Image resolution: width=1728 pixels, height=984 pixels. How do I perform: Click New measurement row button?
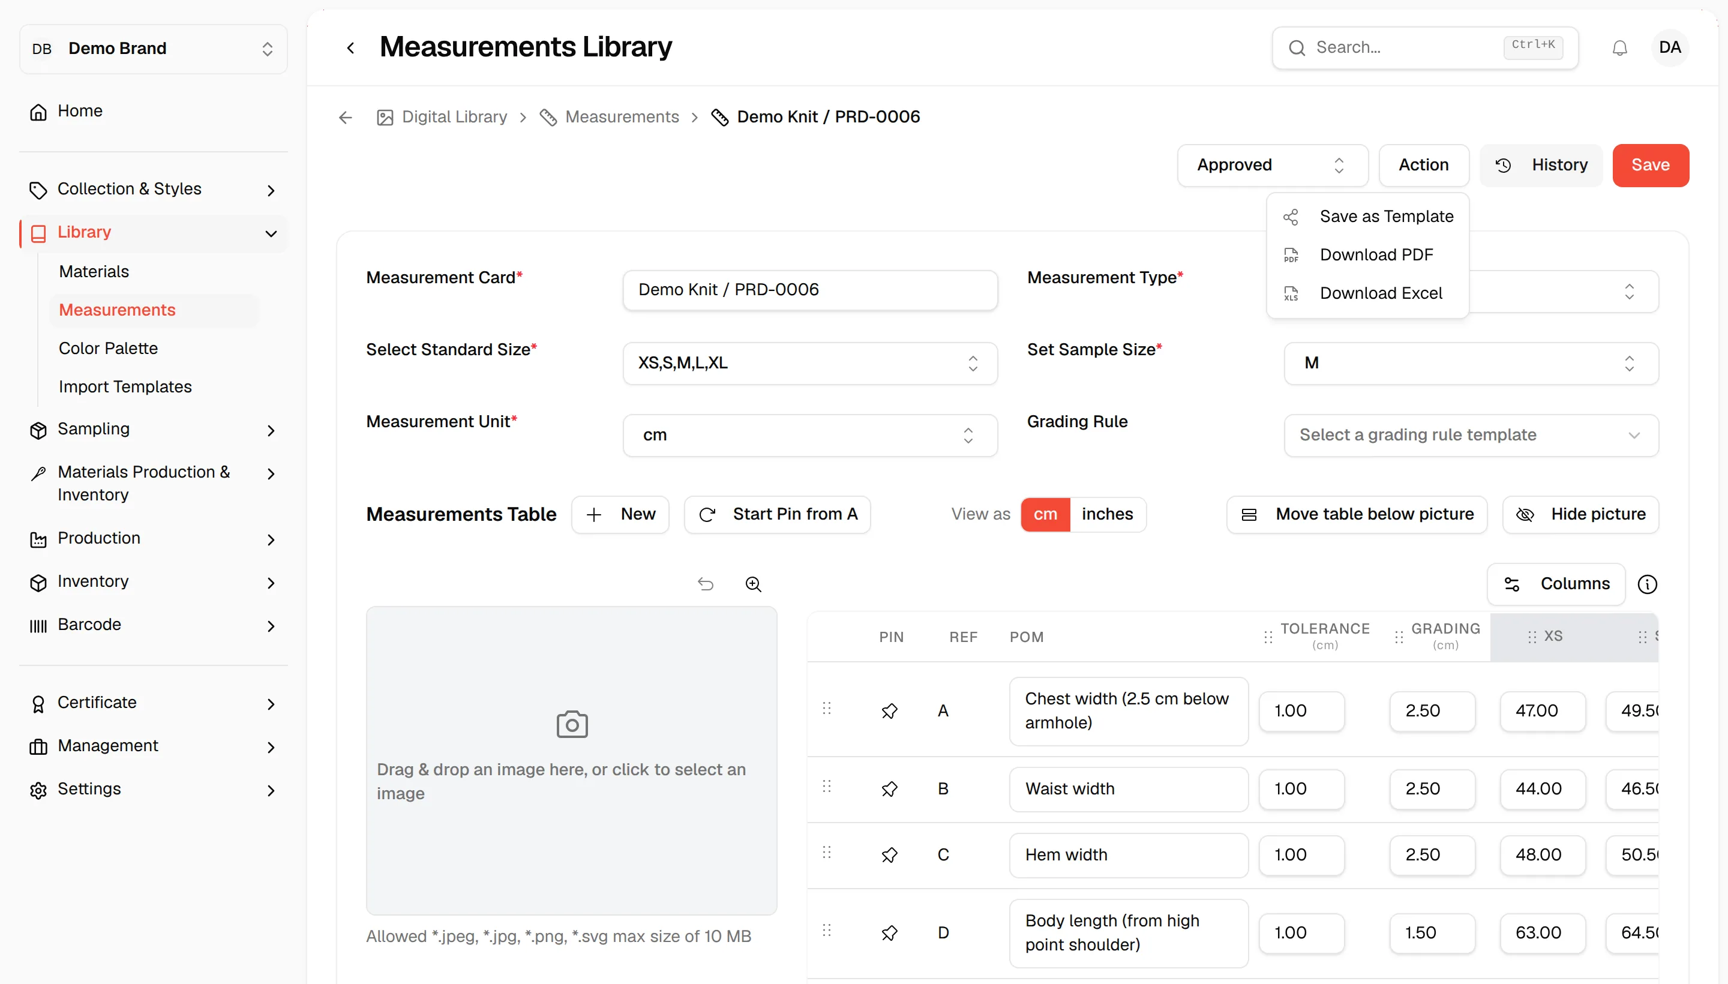[620, 514]
